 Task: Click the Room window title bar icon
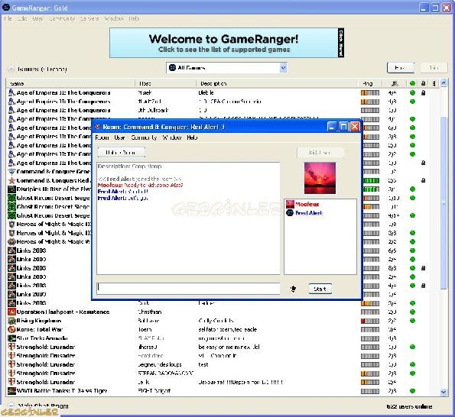(98, 127)
